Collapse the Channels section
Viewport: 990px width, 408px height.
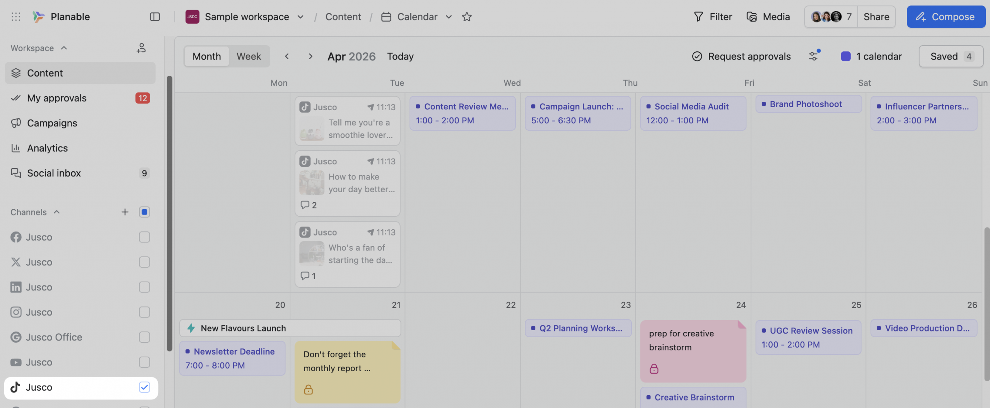56,212
